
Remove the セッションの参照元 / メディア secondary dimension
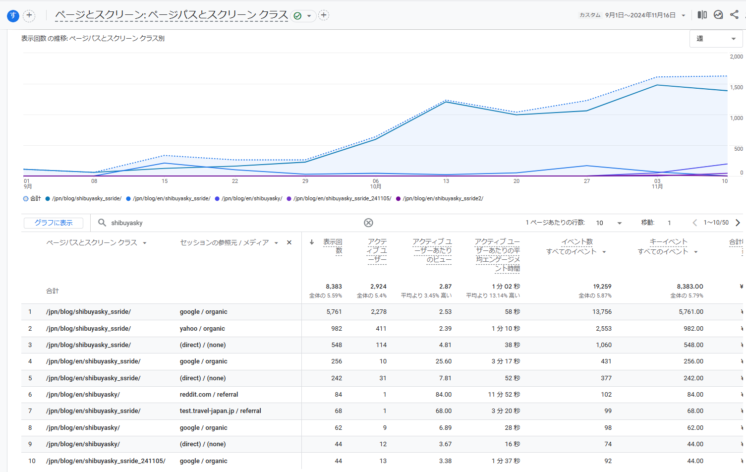click(x=289, y=242)
